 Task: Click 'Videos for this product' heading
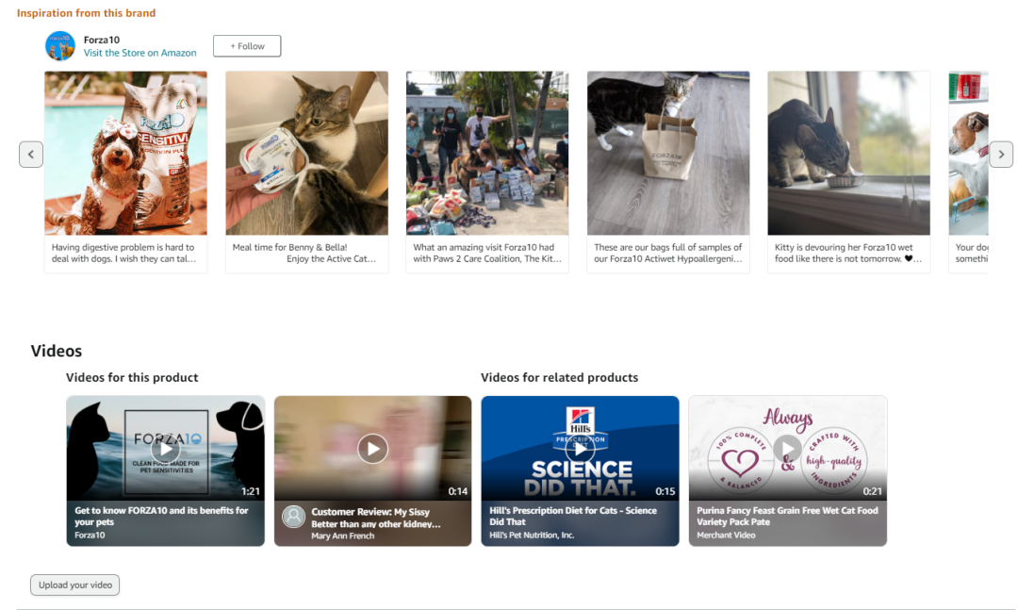click(132, 377)
